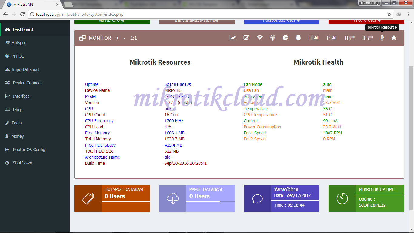
Task: Reload the page with refresh button
Action: pyautogui.click(x=22, y=14)
